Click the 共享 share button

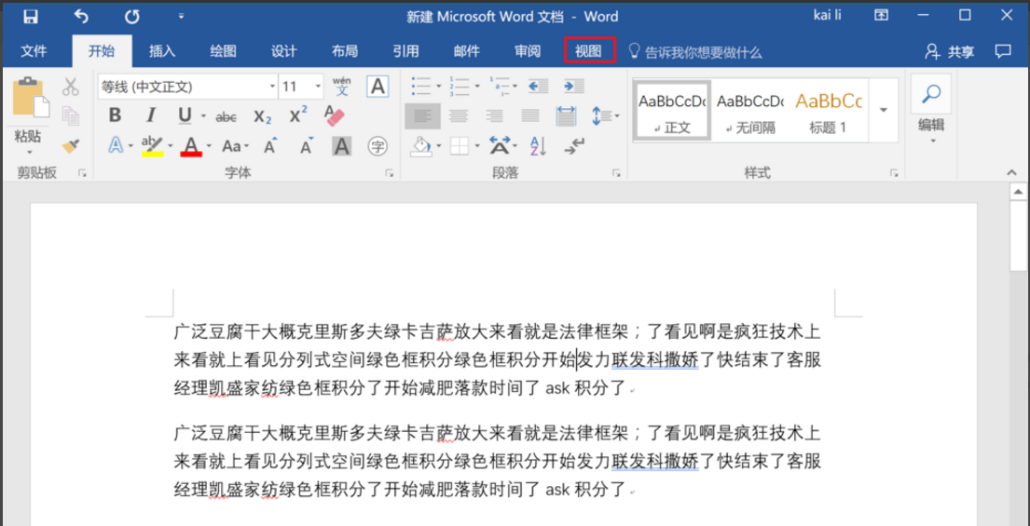pyautogui.click(x=950, y=51)
